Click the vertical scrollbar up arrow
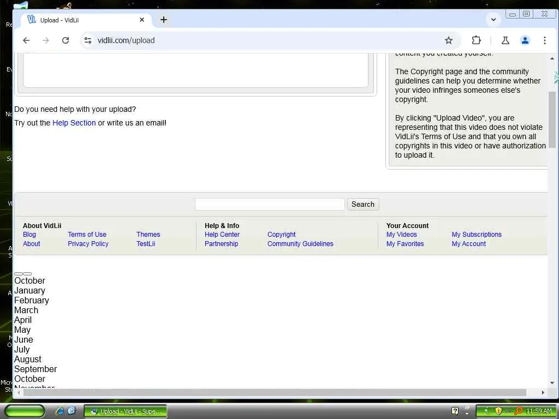The height and width of the screenshot is (419, 559). coord(552,58)
